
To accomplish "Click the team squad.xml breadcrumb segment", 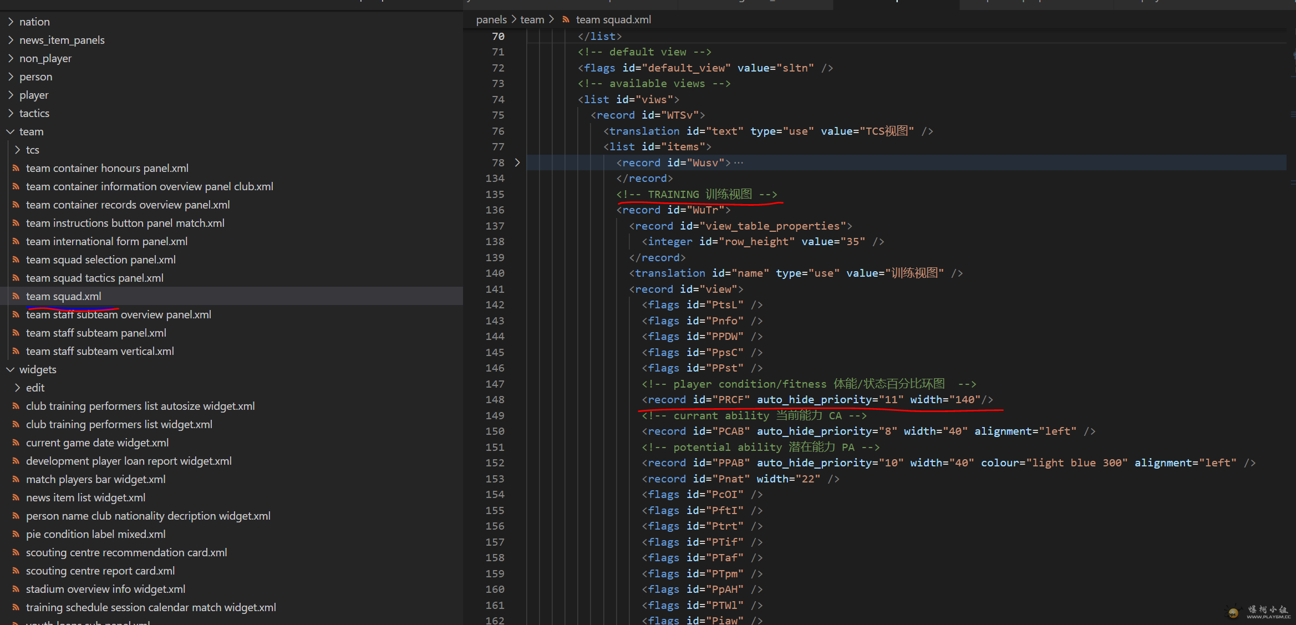I will (x=613, y=19).
